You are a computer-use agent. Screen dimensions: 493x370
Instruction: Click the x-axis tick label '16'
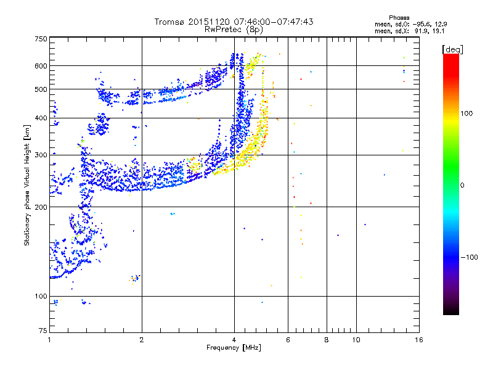(419, 340)
